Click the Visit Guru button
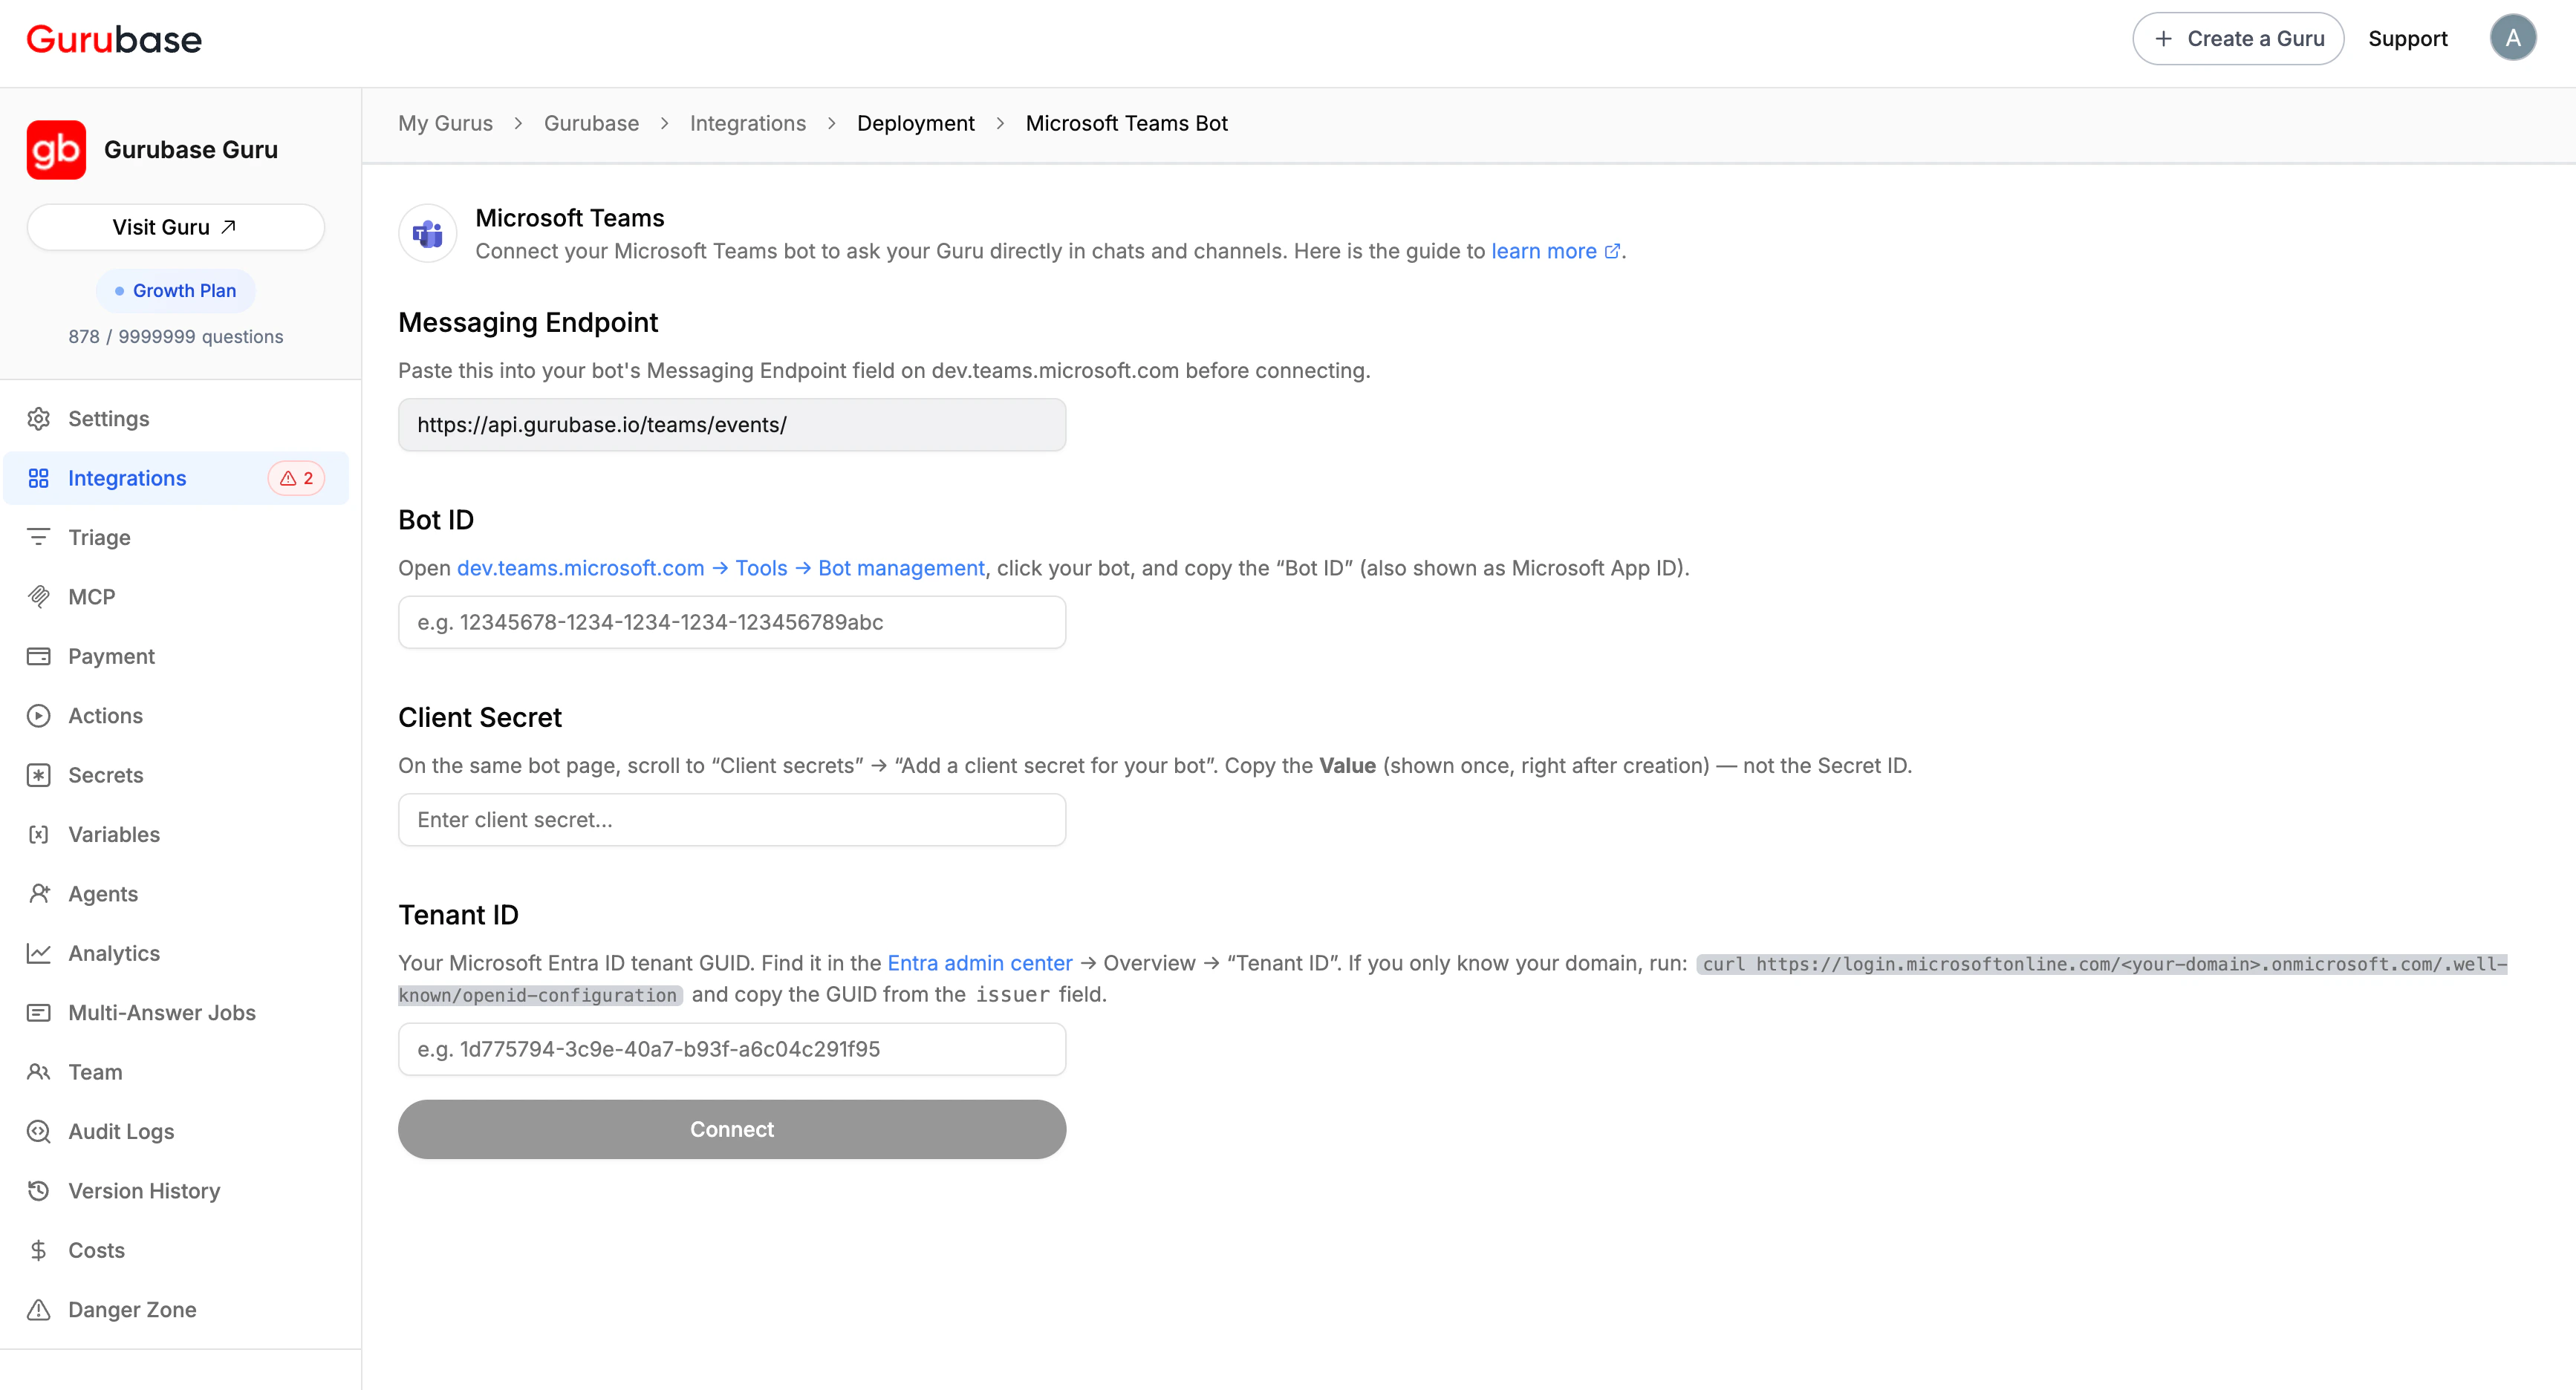This screenshot has height=1390, width=2576. pos(176,226)
